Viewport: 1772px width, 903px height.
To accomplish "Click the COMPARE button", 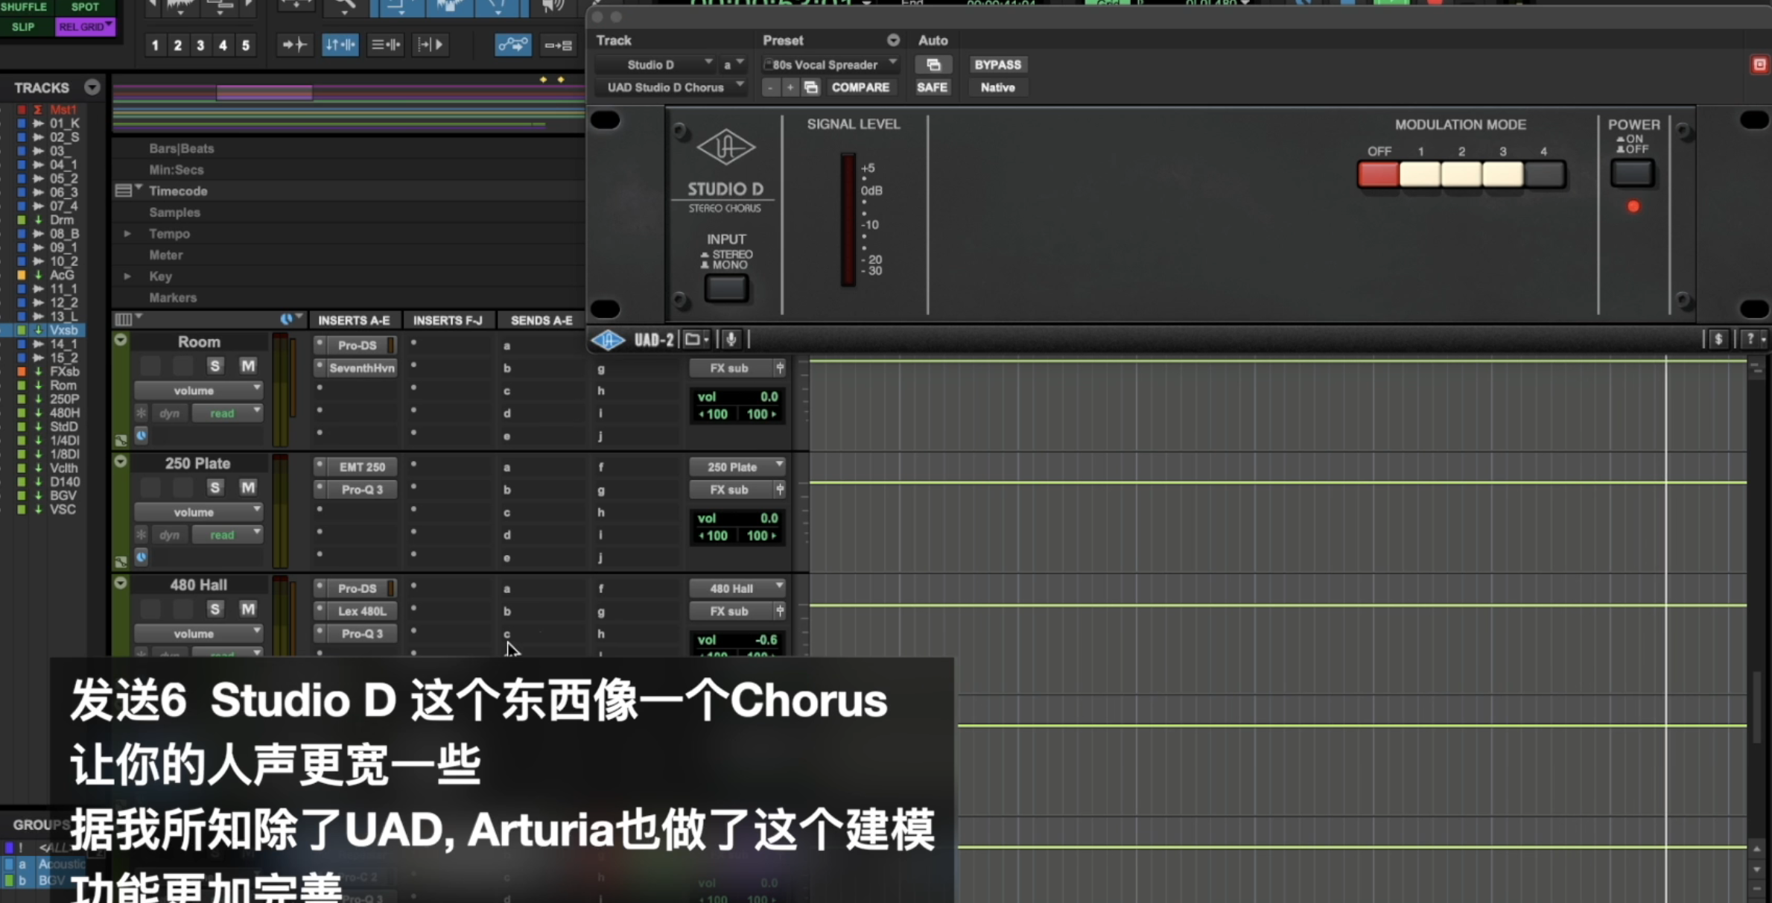I will click(860, 87).
